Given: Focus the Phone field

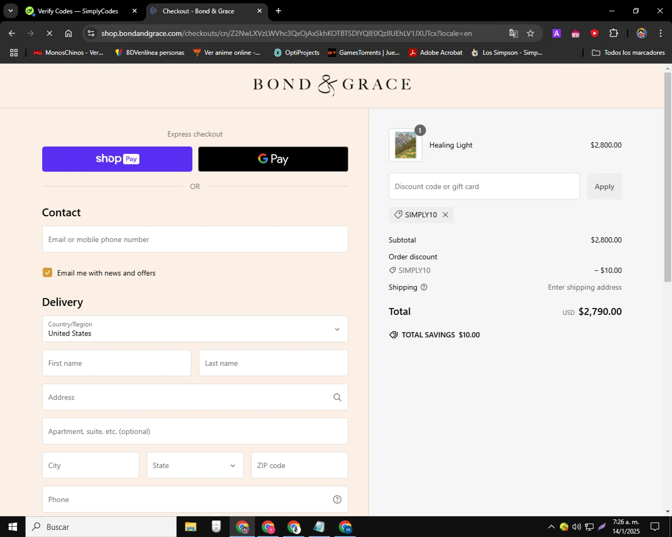Looking at the screenshot, I should (x=195, y=499).
